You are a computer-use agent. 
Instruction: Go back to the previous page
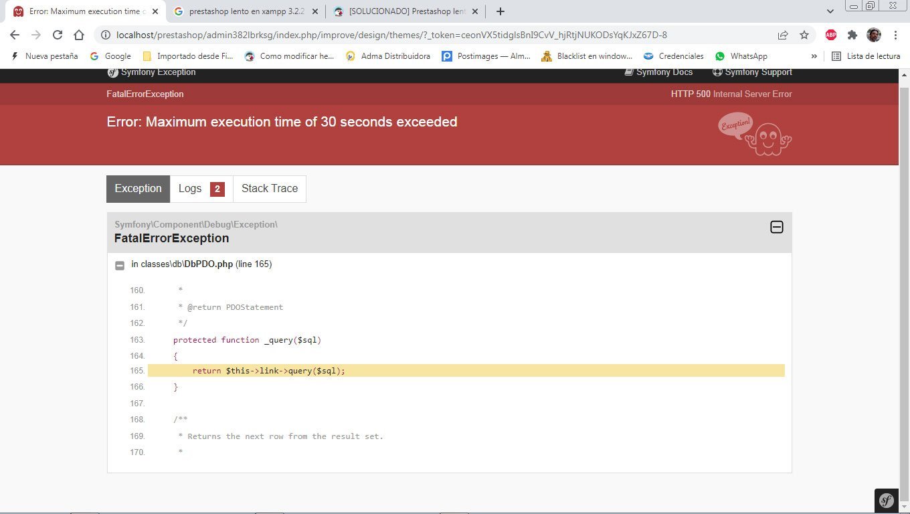click(15, 35)
